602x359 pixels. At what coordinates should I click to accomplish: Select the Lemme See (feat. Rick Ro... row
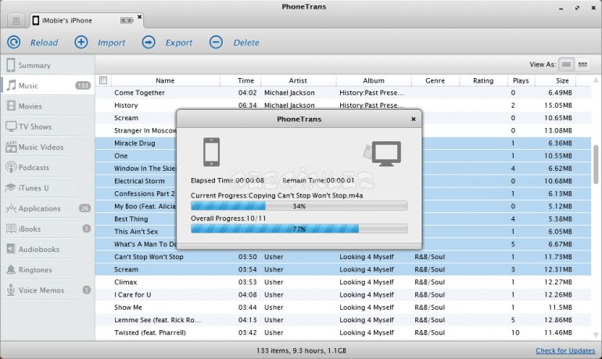pos(343,320)
